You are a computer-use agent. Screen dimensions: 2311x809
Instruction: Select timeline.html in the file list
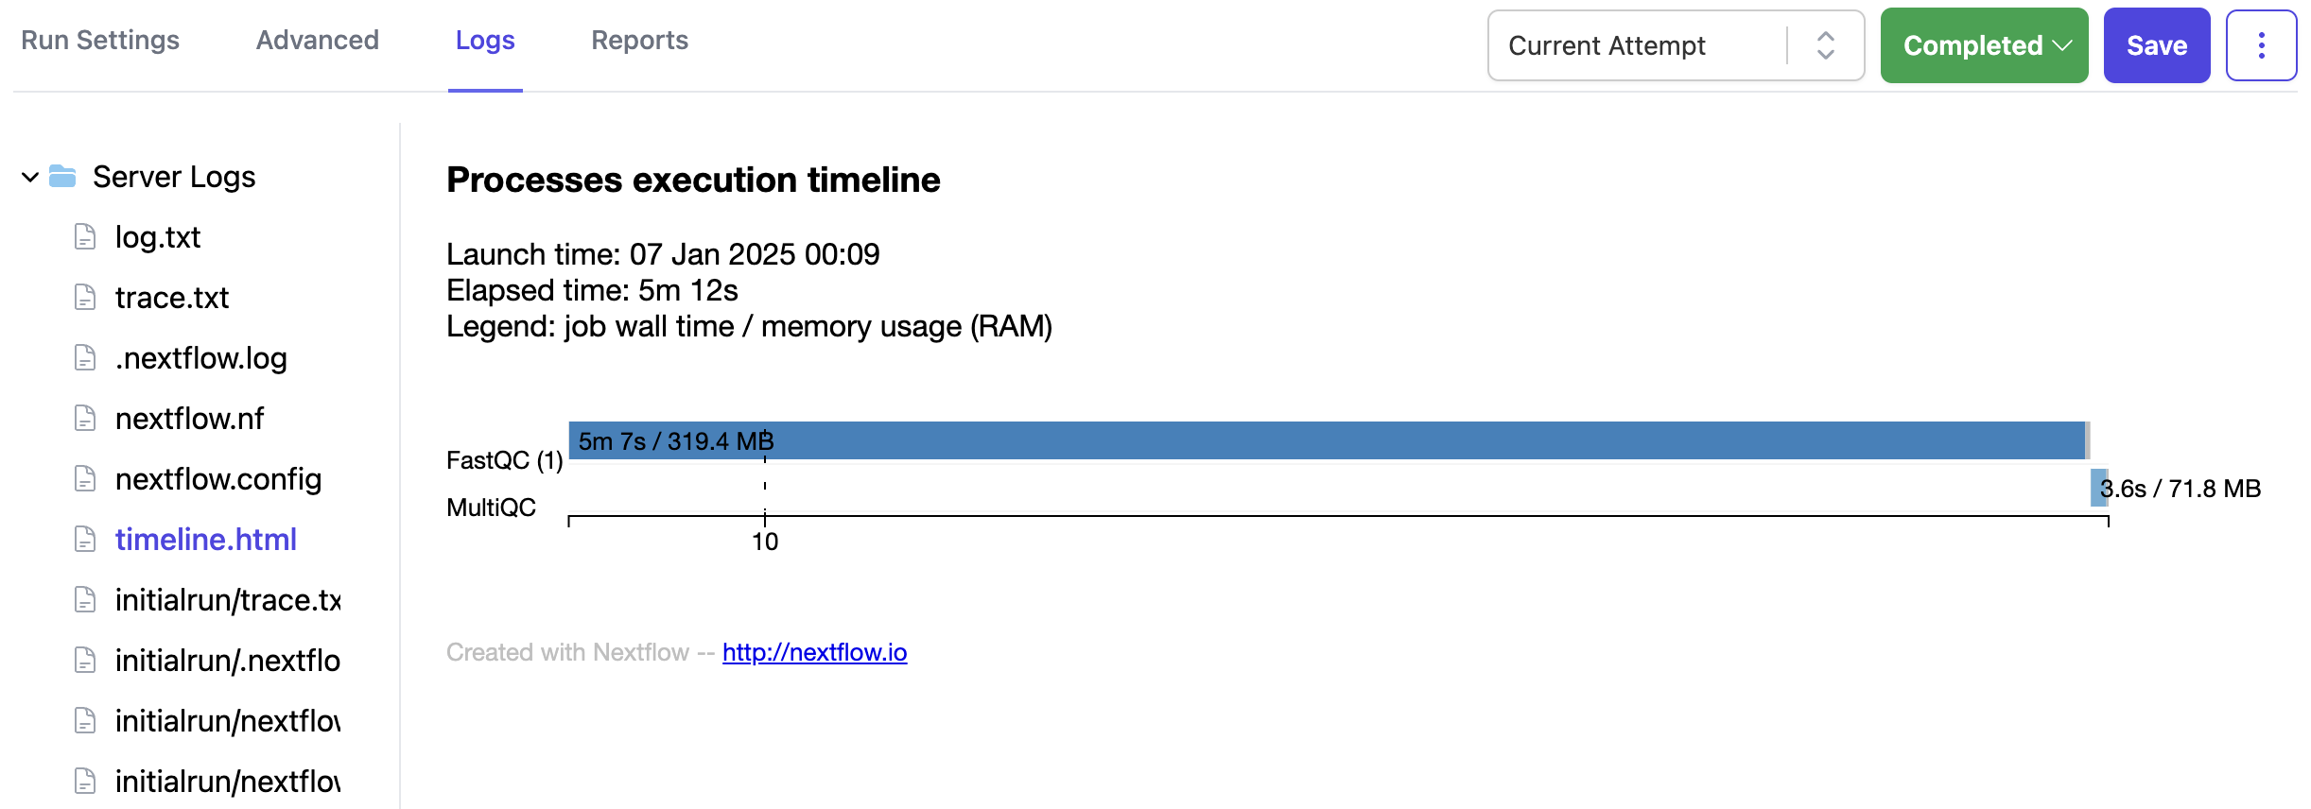coord(206,539)
